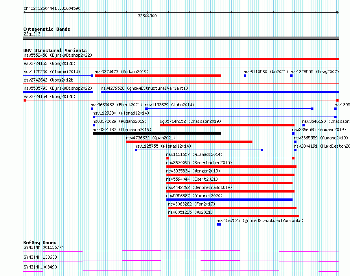Click the SYN3|NM_133633 gene label
This screenshot has height=276, width=350.
pyautogui.click(x=40, y=257)
